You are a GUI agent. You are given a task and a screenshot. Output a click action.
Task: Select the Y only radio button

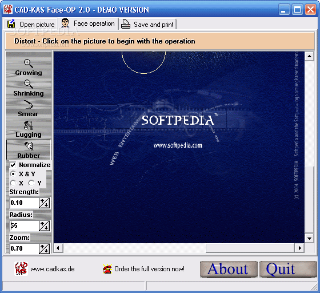(31, 183)
